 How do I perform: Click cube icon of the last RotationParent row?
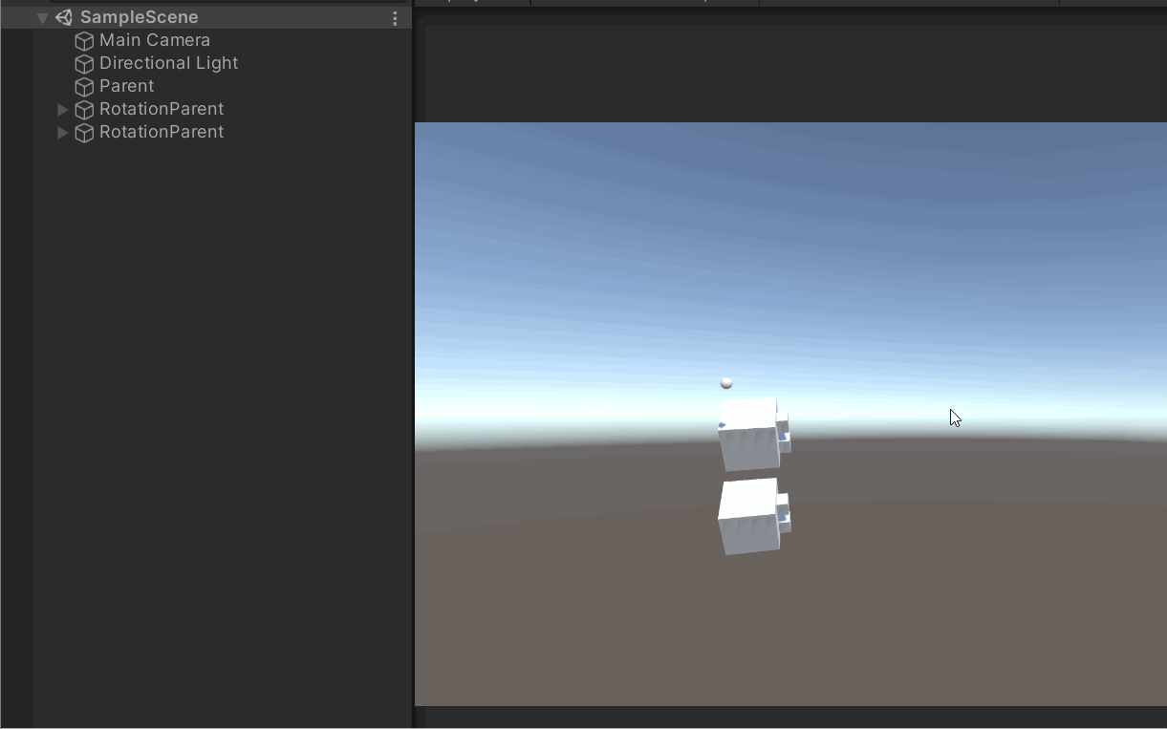[84, 133]
